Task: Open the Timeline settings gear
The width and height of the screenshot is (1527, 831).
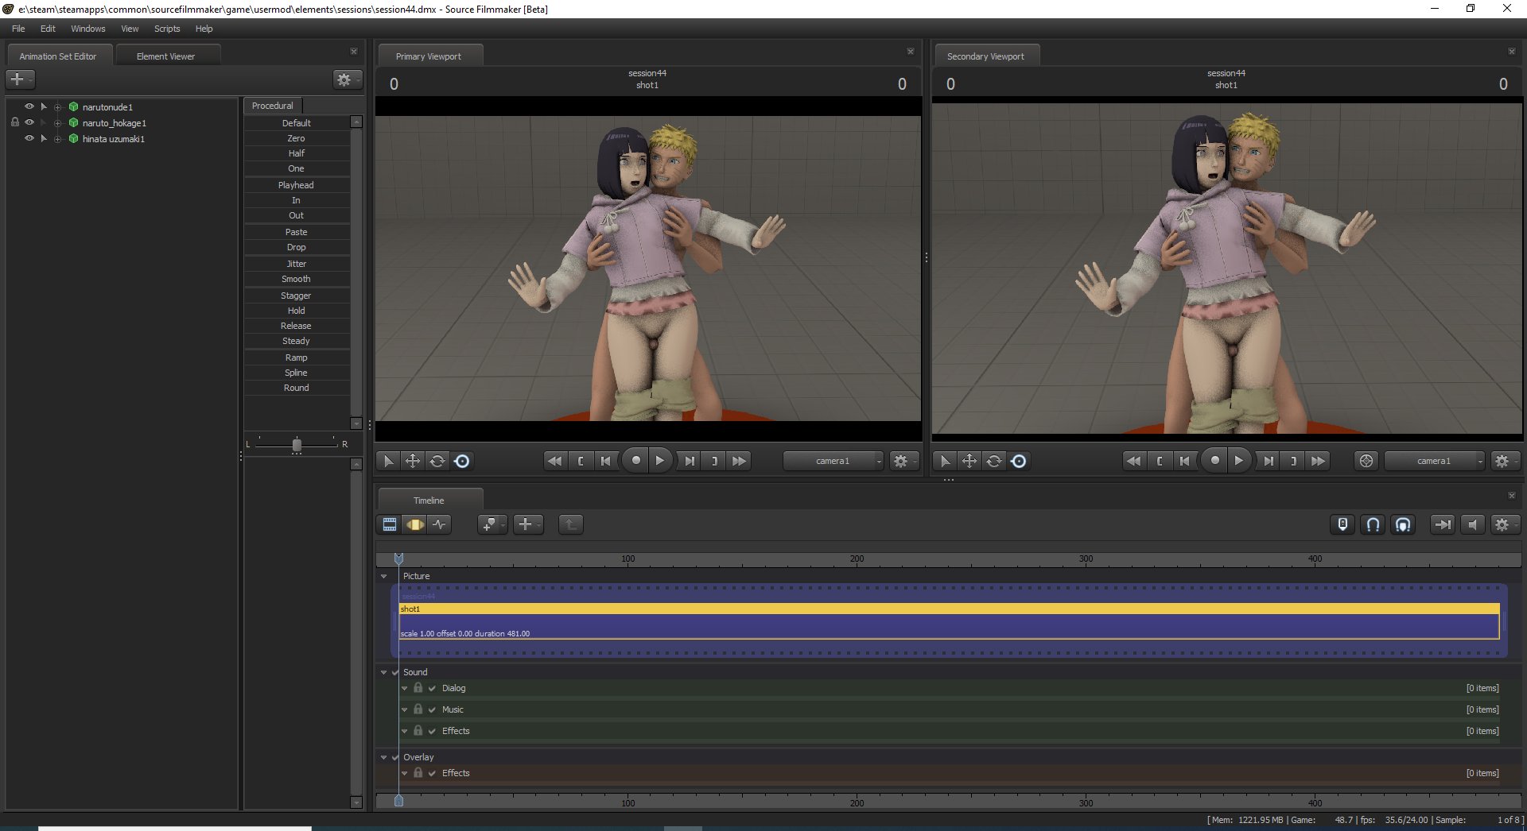Action: [x=1503, y=524]
